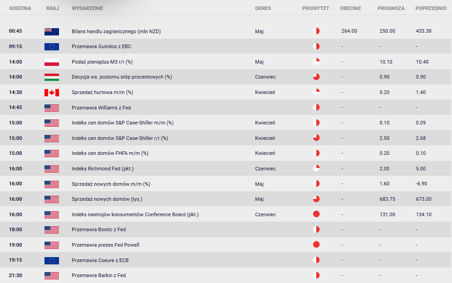Click the OBECNIE column header
This screenshot has width=452, height=283.
350,8
